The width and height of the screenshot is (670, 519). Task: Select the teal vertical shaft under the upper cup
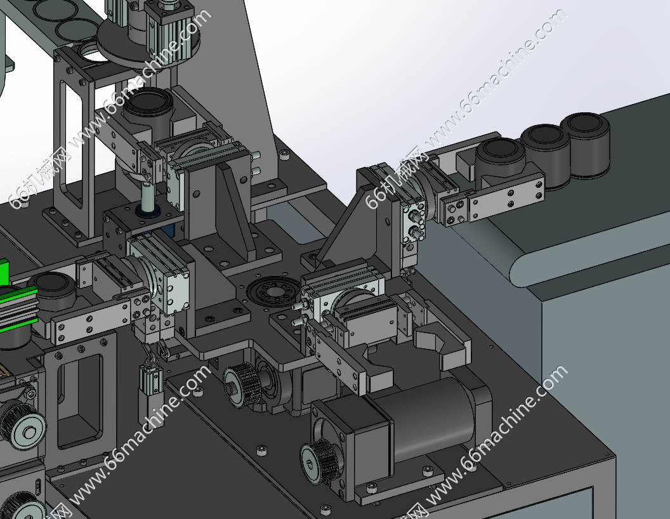(x=148, y=198)
